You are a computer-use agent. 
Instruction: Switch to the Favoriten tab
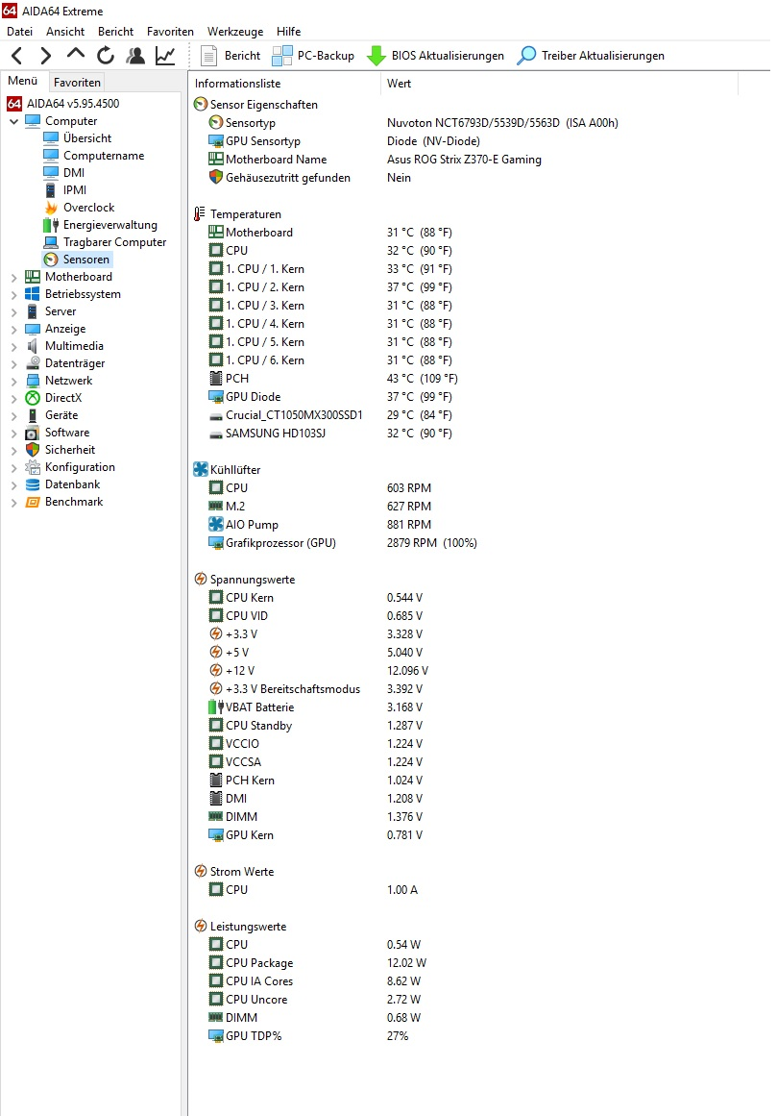click(77, 82)
